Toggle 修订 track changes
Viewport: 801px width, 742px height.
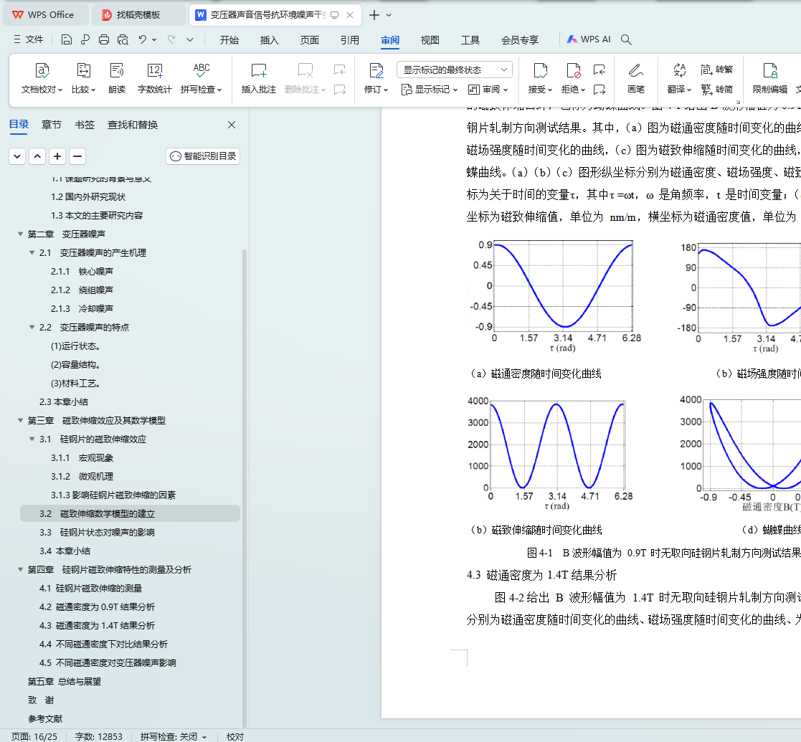click(376, 78)
